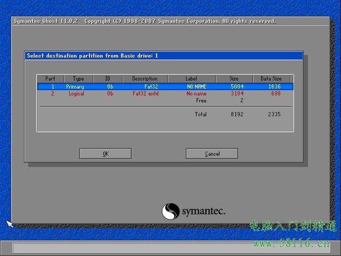Click the 1636 data size value

coord(274,86)
